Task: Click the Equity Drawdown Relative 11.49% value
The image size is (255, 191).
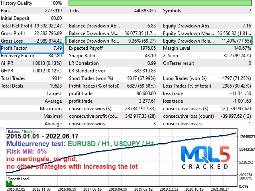Action: point(236,41)
